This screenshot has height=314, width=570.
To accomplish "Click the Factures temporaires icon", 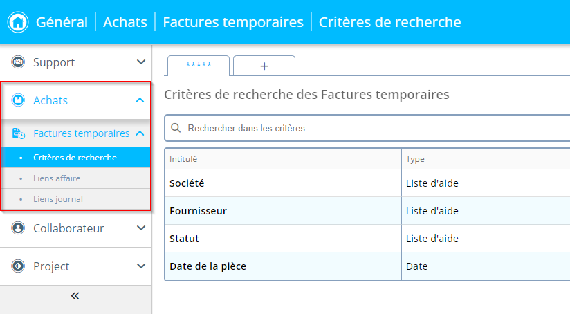I will [19, 133].
